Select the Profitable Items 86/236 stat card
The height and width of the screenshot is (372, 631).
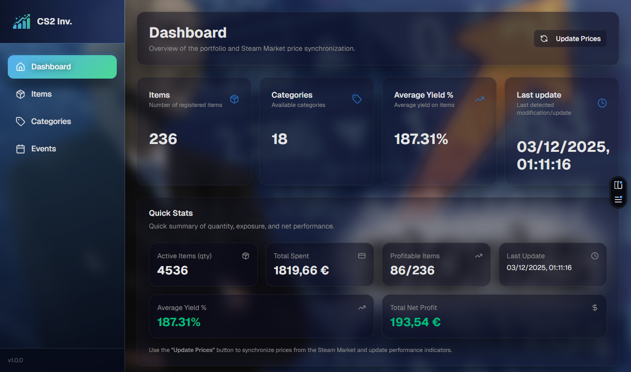click(436, 265)
